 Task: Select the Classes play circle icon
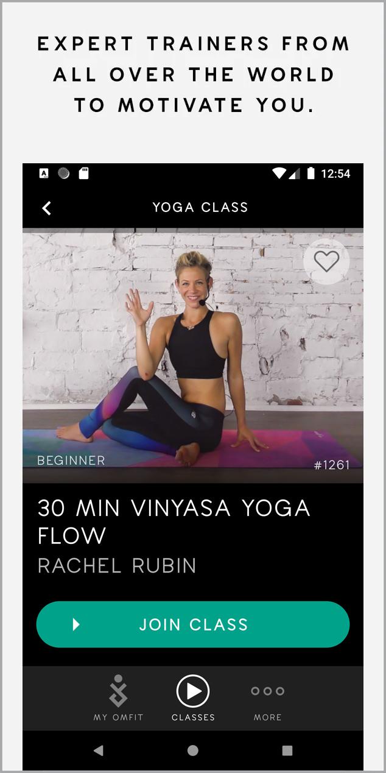[193, 691]
